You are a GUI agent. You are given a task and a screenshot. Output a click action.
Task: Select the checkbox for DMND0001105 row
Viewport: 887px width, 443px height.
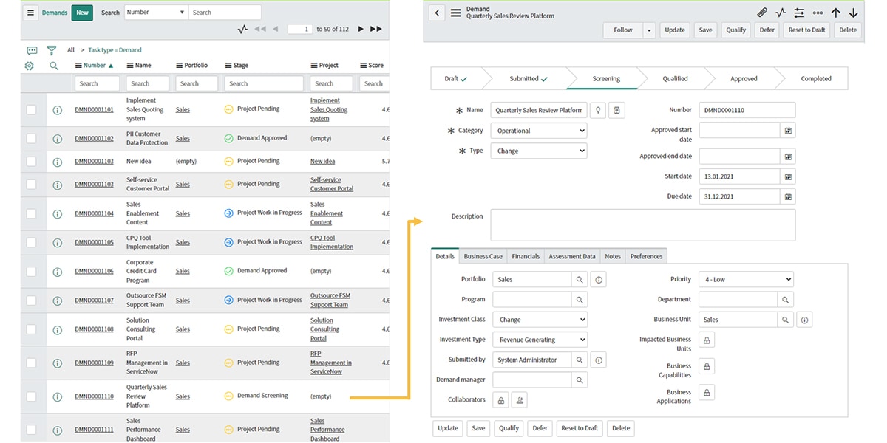coord(31,242)
